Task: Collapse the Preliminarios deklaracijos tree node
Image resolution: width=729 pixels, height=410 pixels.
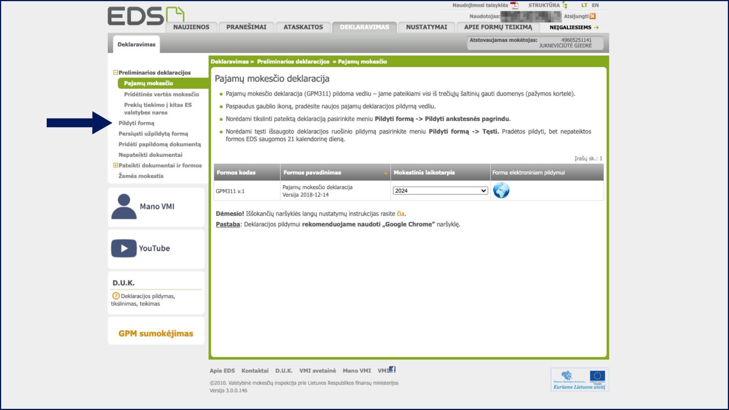Action: point(115,73)
